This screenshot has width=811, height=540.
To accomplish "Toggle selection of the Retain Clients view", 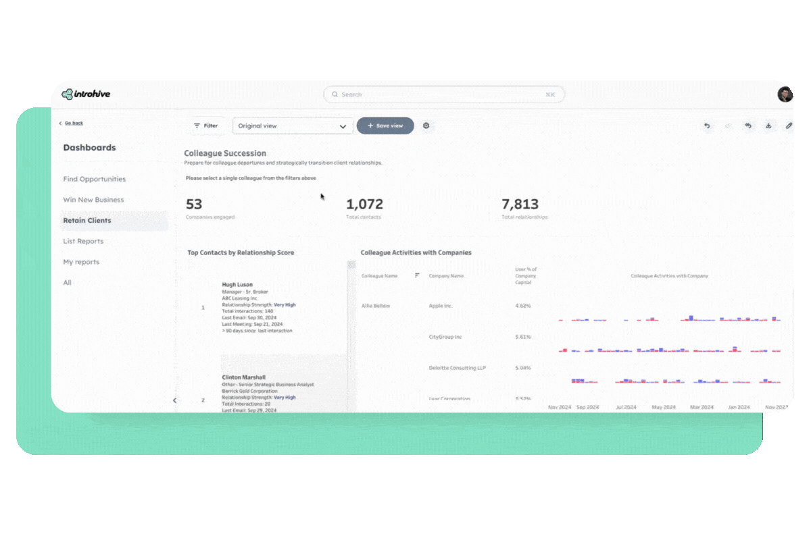I will click(x=87, y=220).
